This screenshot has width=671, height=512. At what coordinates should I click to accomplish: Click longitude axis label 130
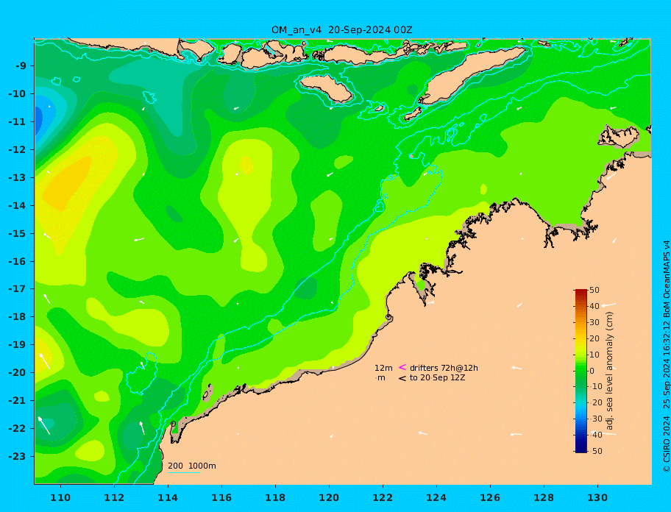click(597, 498)
